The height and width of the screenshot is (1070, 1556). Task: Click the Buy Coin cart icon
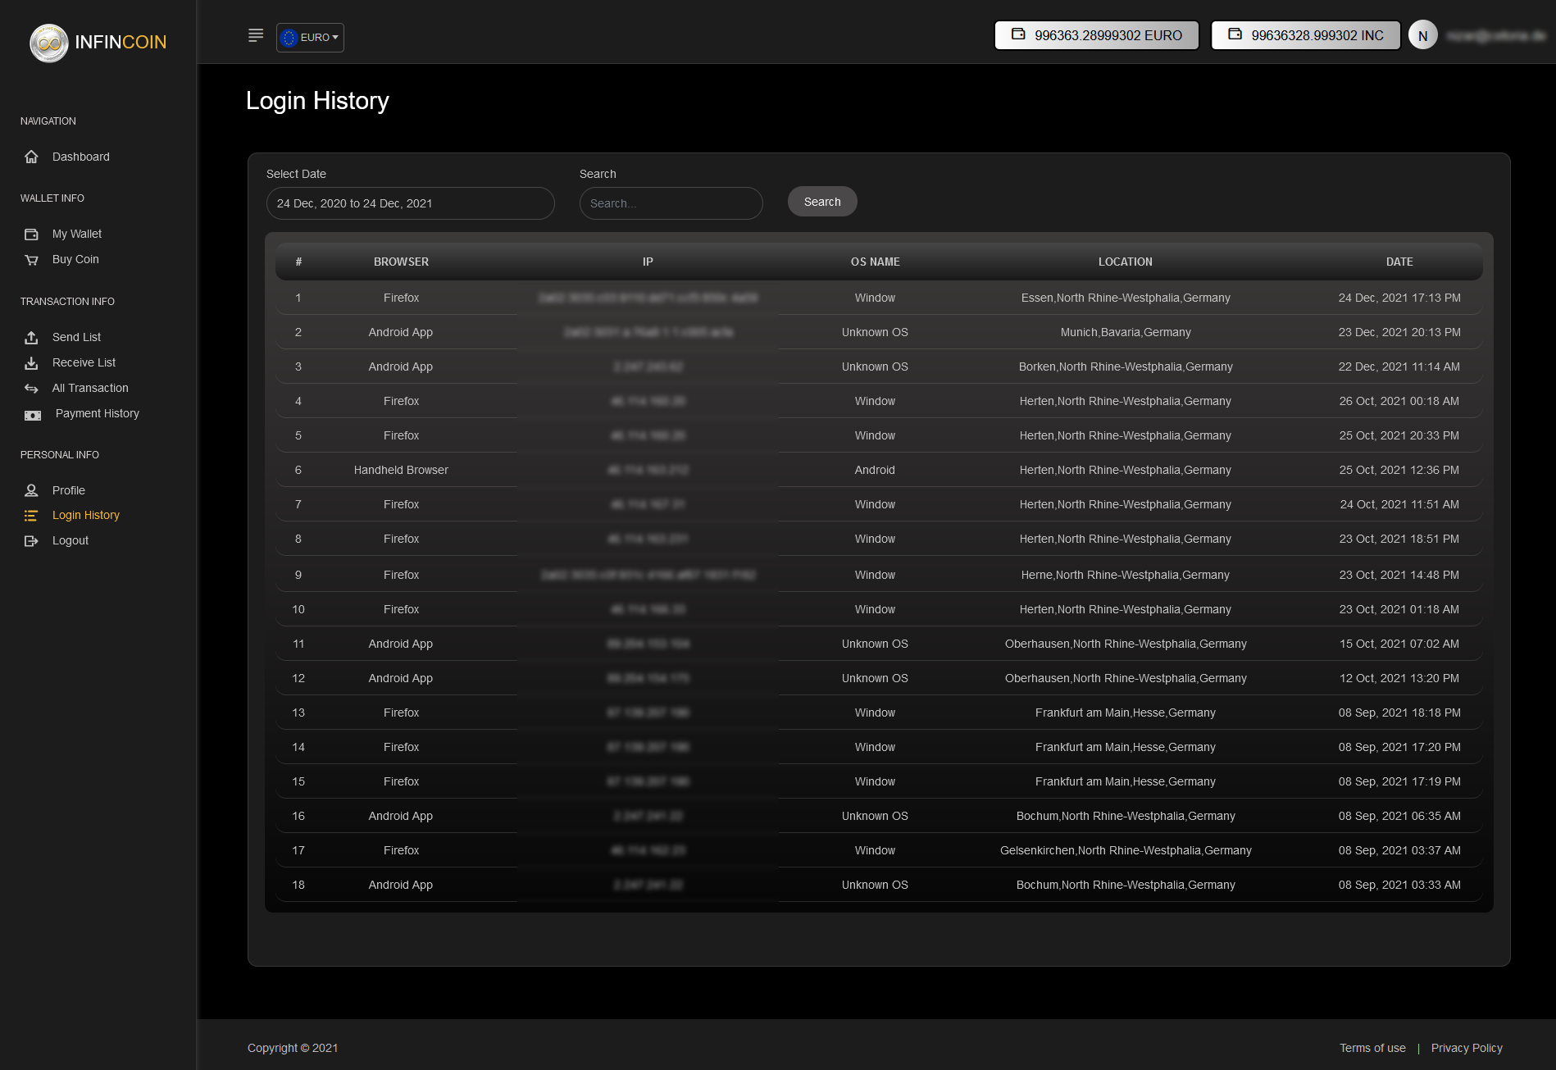pos(31,260)
